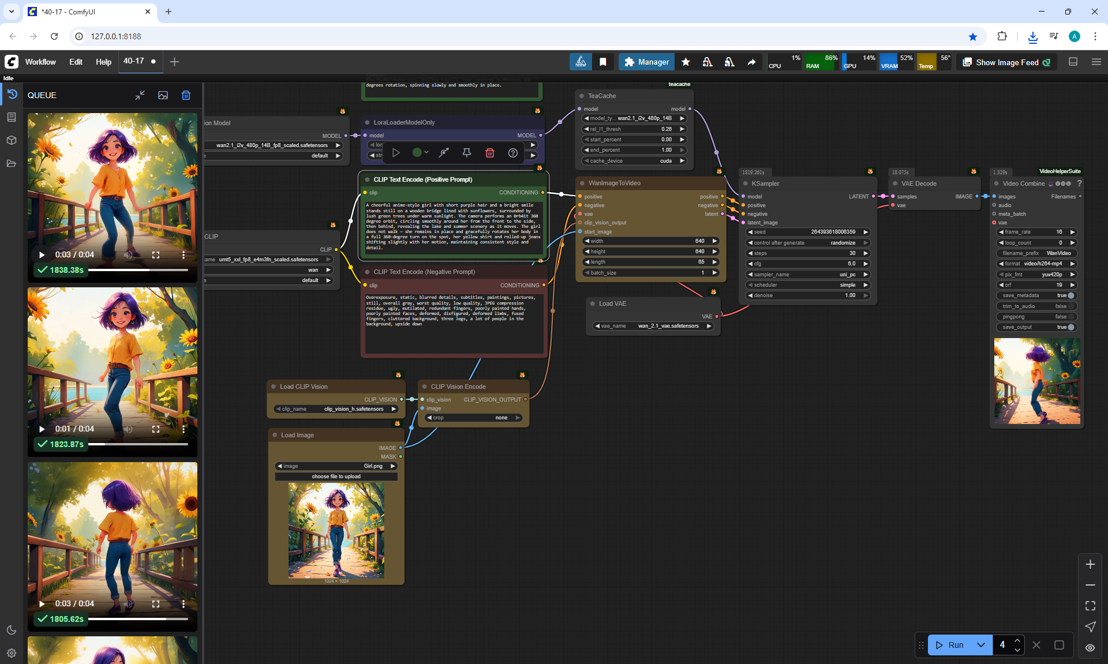Clear the queue with the trash icon

point(186,95)
